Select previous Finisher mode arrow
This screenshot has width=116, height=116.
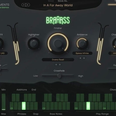56,65
